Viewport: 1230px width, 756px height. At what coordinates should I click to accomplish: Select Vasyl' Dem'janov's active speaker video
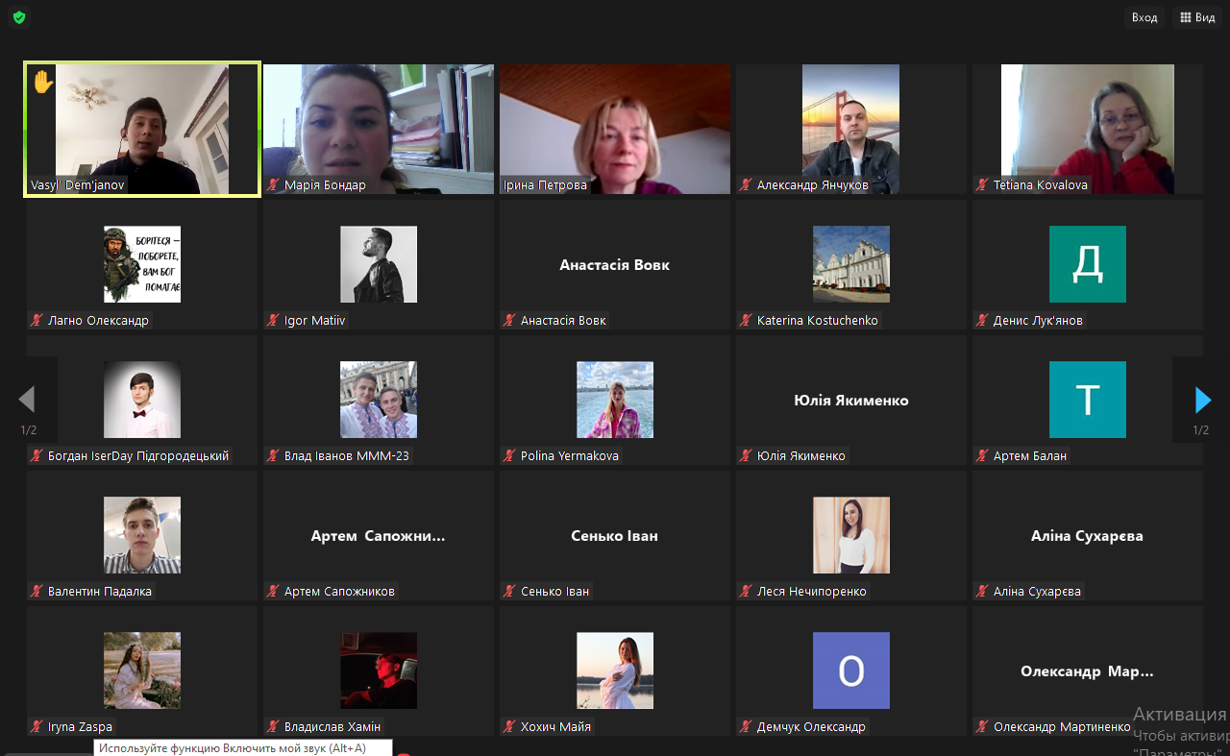142,130
